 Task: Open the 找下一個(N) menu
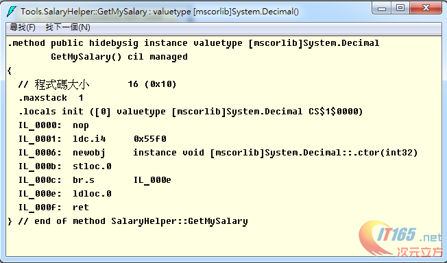68,27
